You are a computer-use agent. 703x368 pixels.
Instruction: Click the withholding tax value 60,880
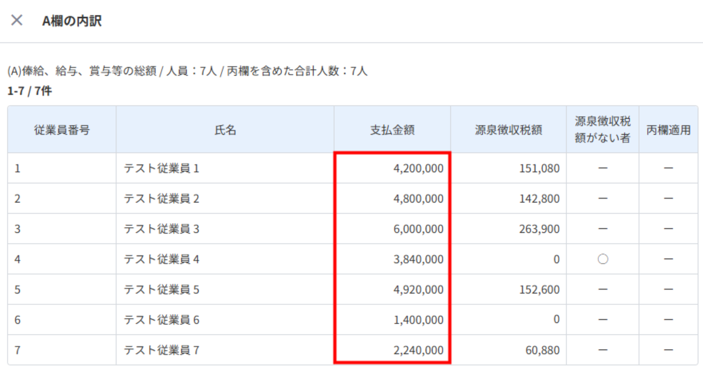542,350
